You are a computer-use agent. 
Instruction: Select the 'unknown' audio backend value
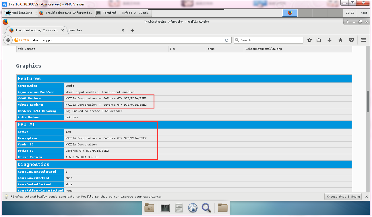click(71, 117)
